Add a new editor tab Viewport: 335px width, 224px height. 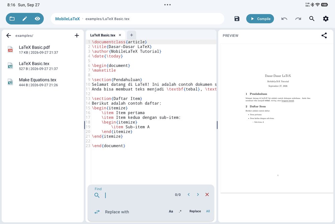pos(132,35)
